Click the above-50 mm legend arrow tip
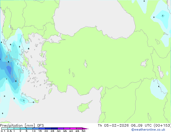 (85, 128)
